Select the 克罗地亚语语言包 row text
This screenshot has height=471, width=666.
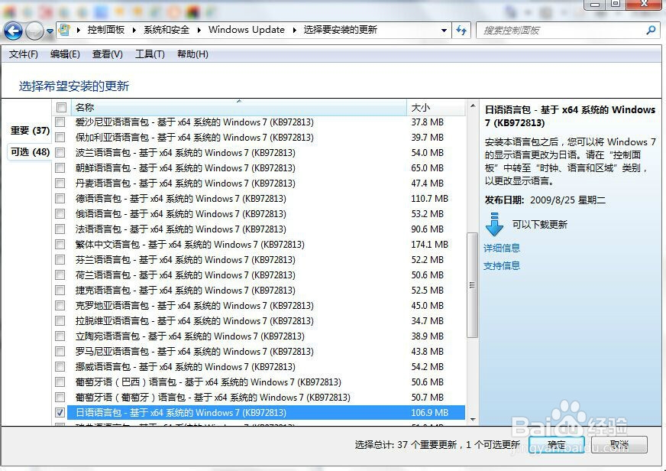point(195,306)
